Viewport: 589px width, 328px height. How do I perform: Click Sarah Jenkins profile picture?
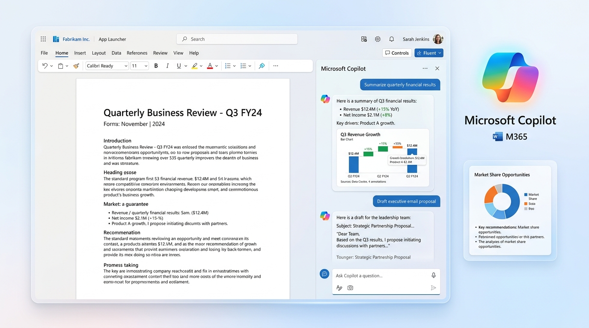438,39
